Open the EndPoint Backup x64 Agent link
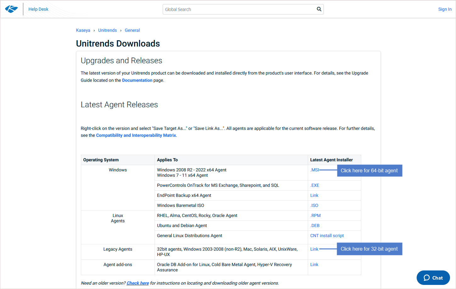The width and height of the screenshot is (456, 289). 314,195
